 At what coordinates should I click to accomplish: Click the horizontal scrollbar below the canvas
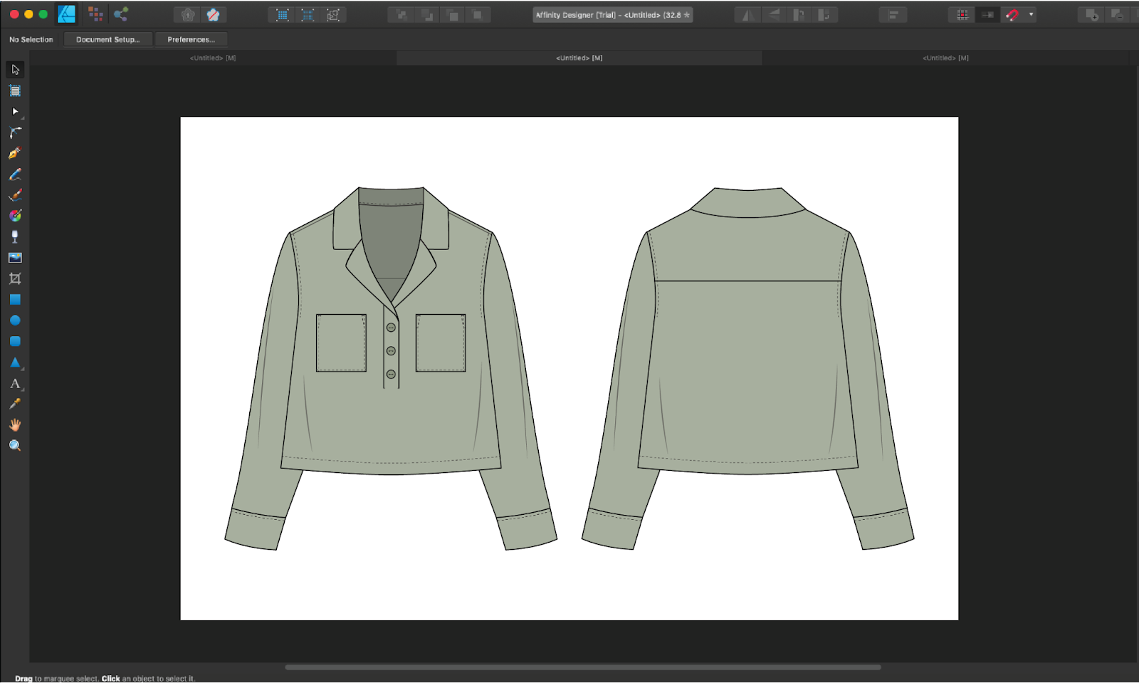click(x=582, y=667)
